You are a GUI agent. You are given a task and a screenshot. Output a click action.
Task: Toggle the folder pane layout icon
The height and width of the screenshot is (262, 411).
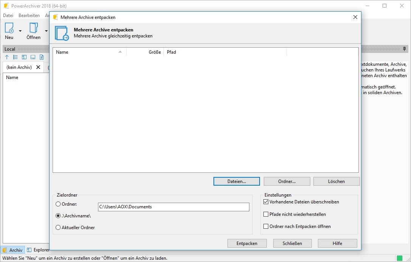[24, 57]
